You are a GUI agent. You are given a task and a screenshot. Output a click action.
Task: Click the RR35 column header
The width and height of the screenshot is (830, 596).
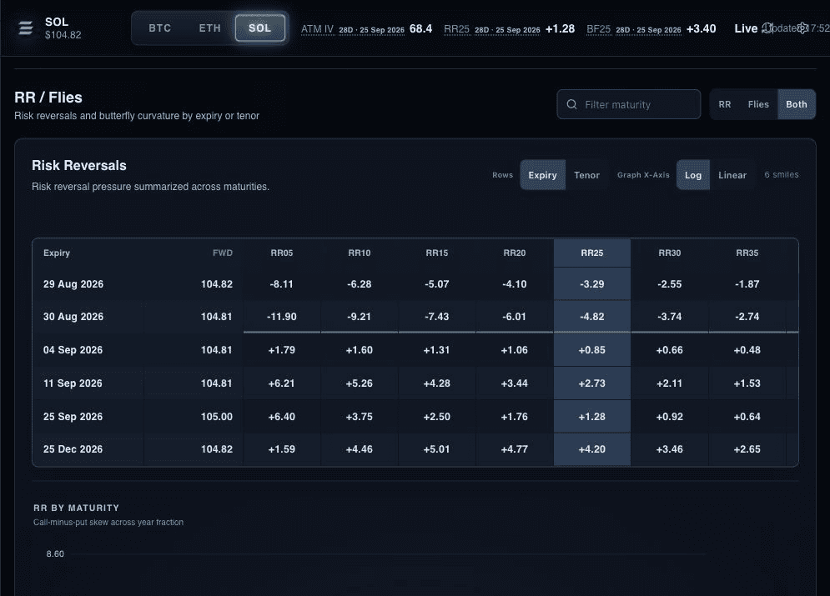point(747,253)
